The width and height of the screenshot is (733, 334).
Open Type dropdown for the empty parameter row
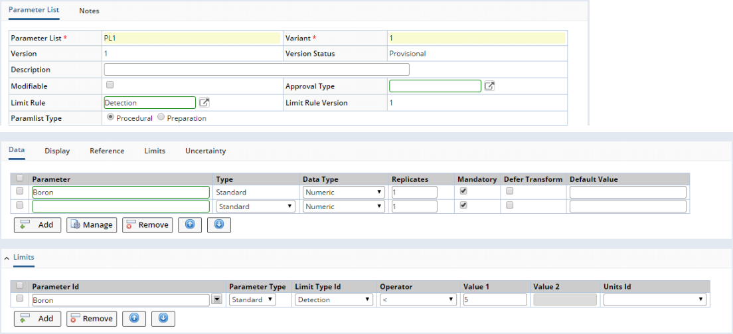pos(256,207)
